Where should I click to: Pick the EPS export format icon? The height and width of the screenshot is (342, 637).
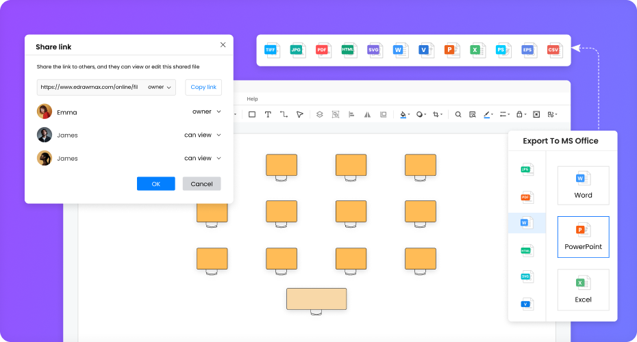tap(528, 50)
